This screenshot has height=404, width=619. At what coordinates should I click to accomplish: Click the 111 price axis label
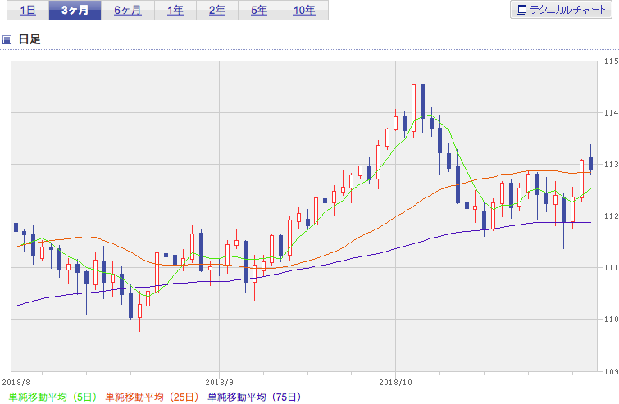[611, 268]
